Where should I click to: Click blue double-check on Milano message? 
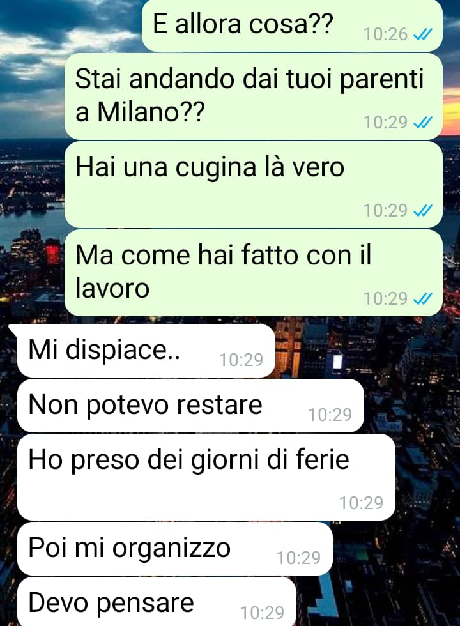pos(422,123)
